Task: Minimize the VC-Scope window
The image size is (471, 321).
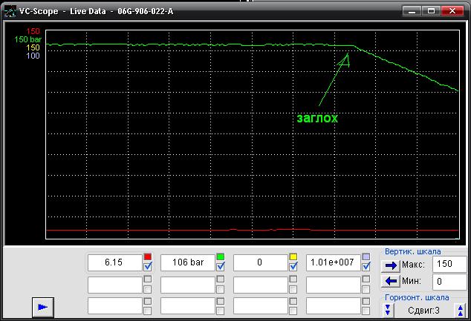Action: (x=412, y=11)
